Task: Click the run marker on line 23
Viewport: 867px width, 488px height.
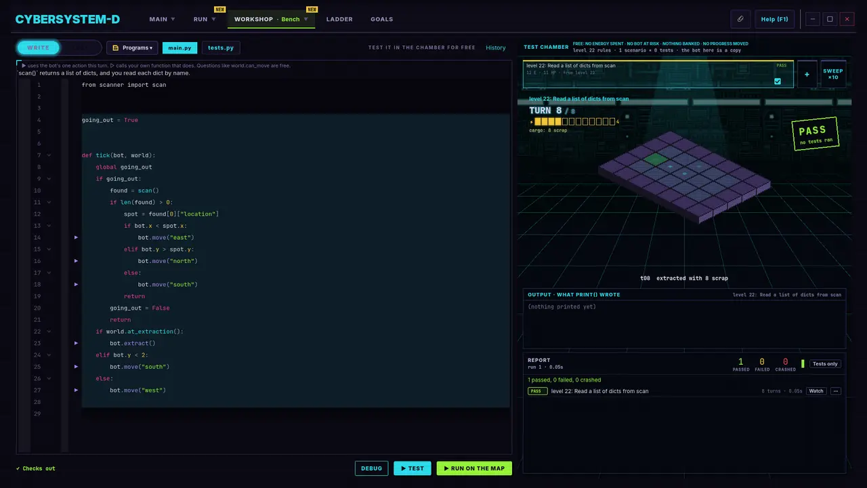Action: (x=76, y=344)
